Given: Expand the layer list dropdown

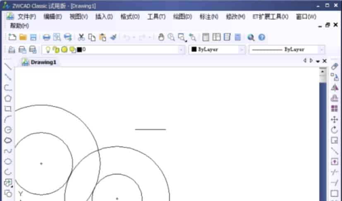Looking at the screenshot, I should (181, 50).
